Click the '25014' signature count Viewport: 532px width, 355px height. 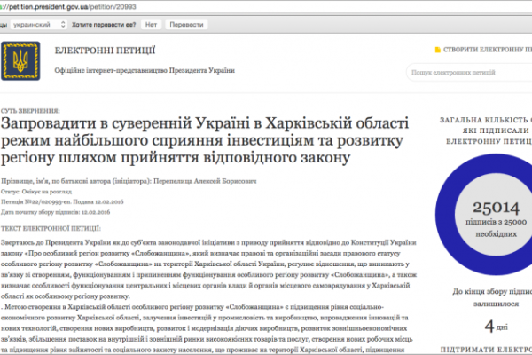(496, 208)
